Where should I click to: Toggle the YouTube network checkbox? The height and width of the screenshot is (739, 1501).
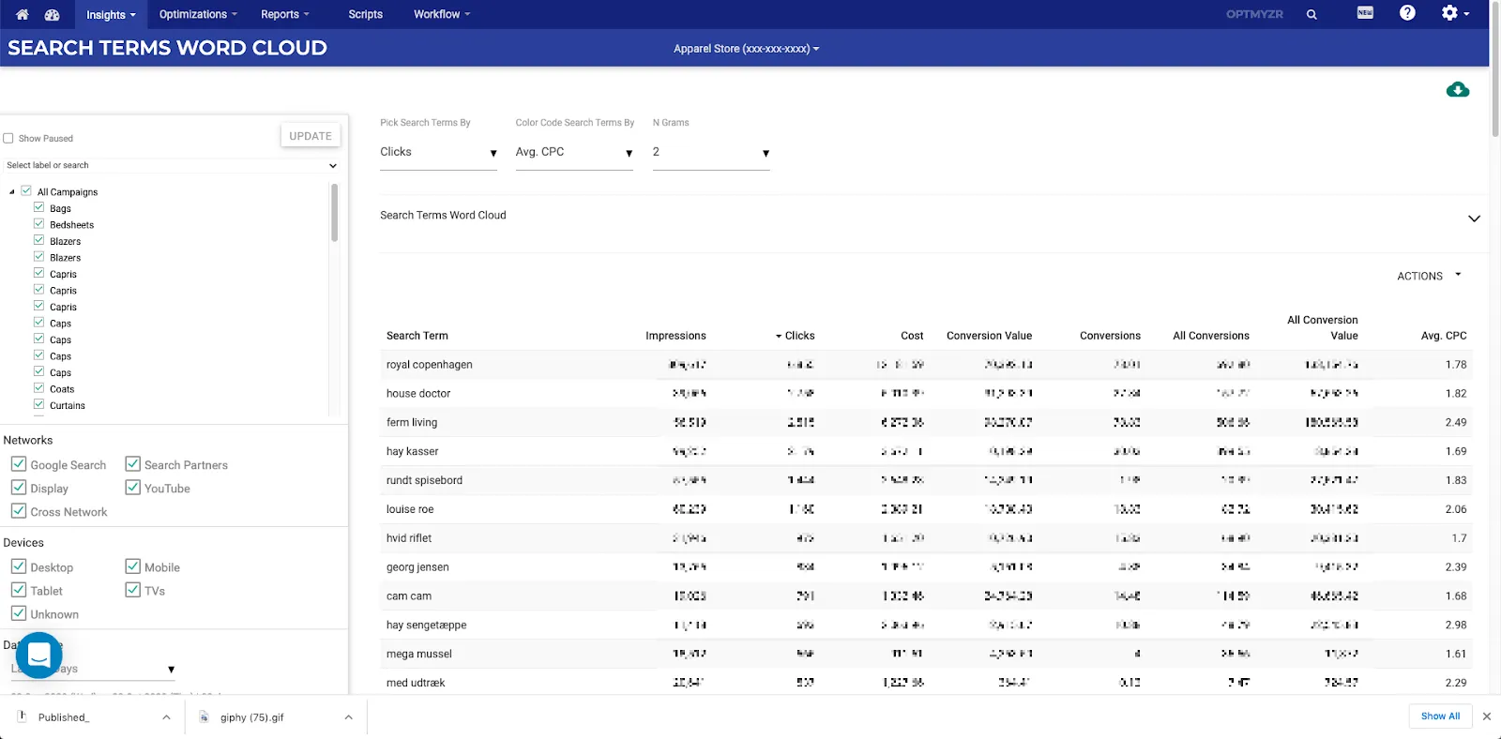(x=133, y=488)
